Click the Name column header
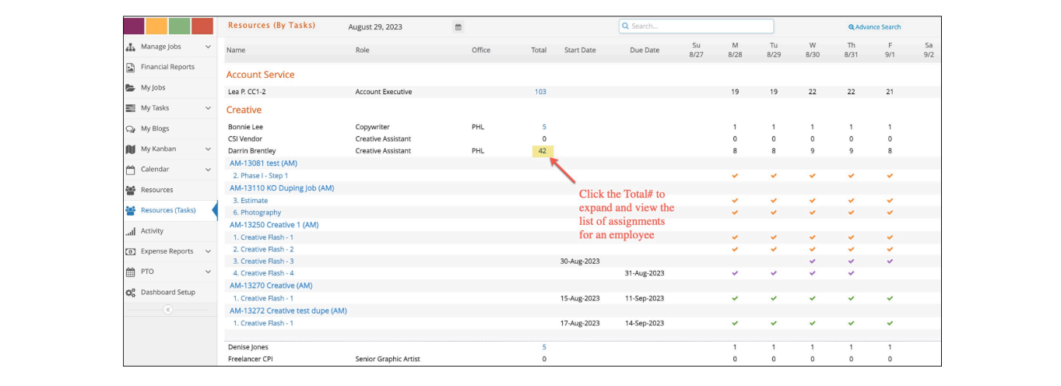The width and height of the screenshot is (1061, 386). [236, 51]
